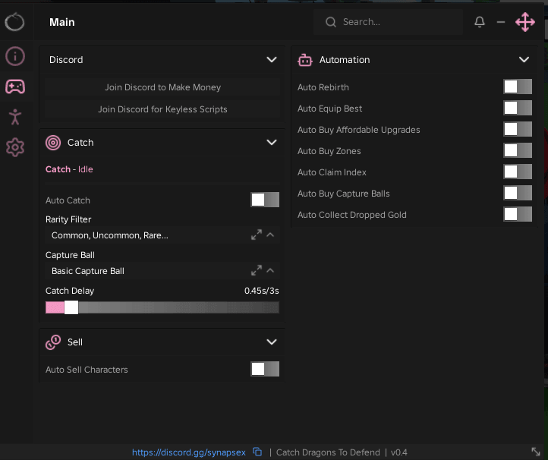The width and height of the screenshot is (548, 460).
Task: Select the gamepad Main tab icon
Action: coord(15,87)
